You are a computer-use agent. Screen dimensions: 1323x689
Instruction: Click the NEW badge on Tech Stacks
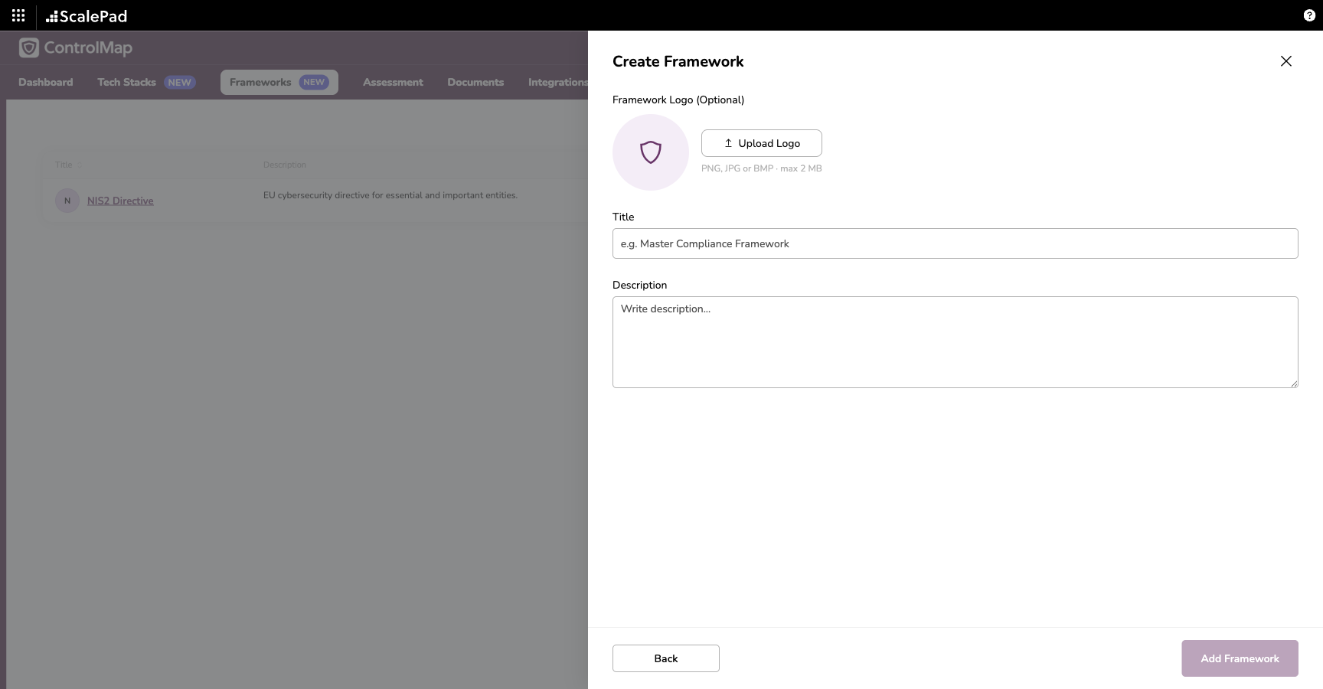[x=180, y=82]
